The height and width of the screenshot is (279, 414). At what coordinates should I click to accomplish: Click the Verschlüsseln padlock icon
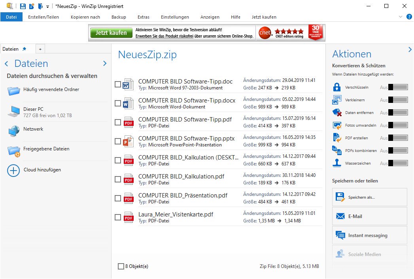[x=336, y=87]
